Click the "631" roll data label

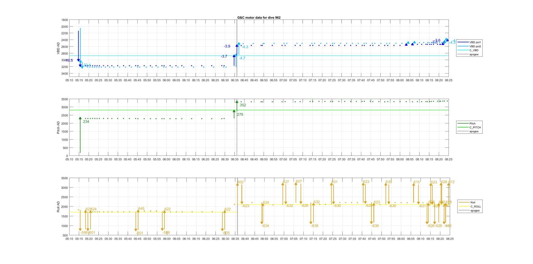(x=334, y=182)
